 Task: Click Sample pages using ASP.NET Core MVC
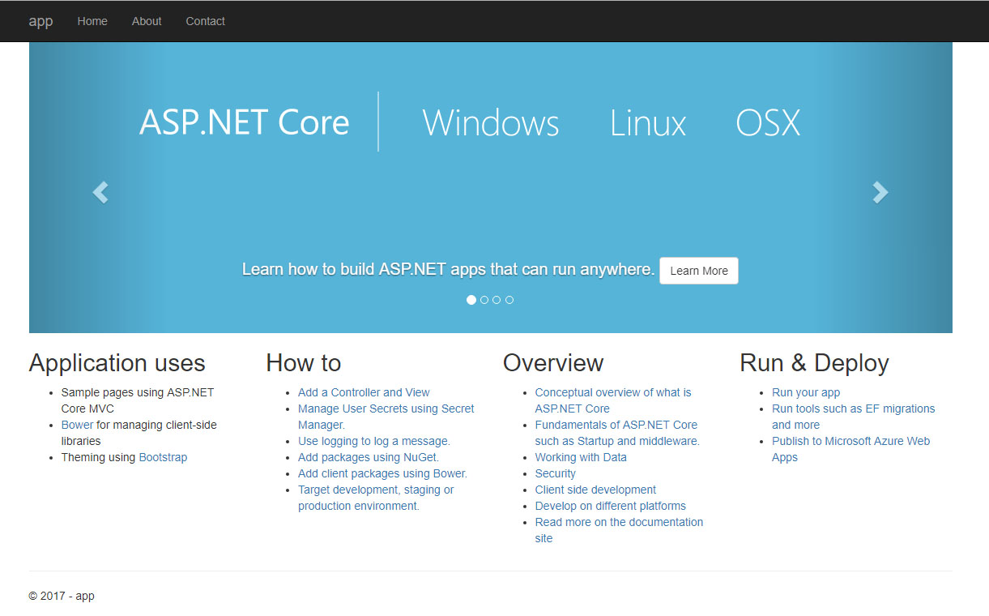(138, 400)
